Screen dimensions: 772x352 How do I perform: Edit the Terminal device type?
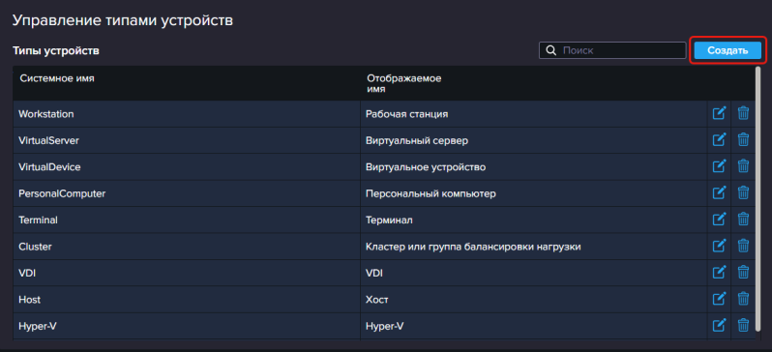[x=720, y=220]
